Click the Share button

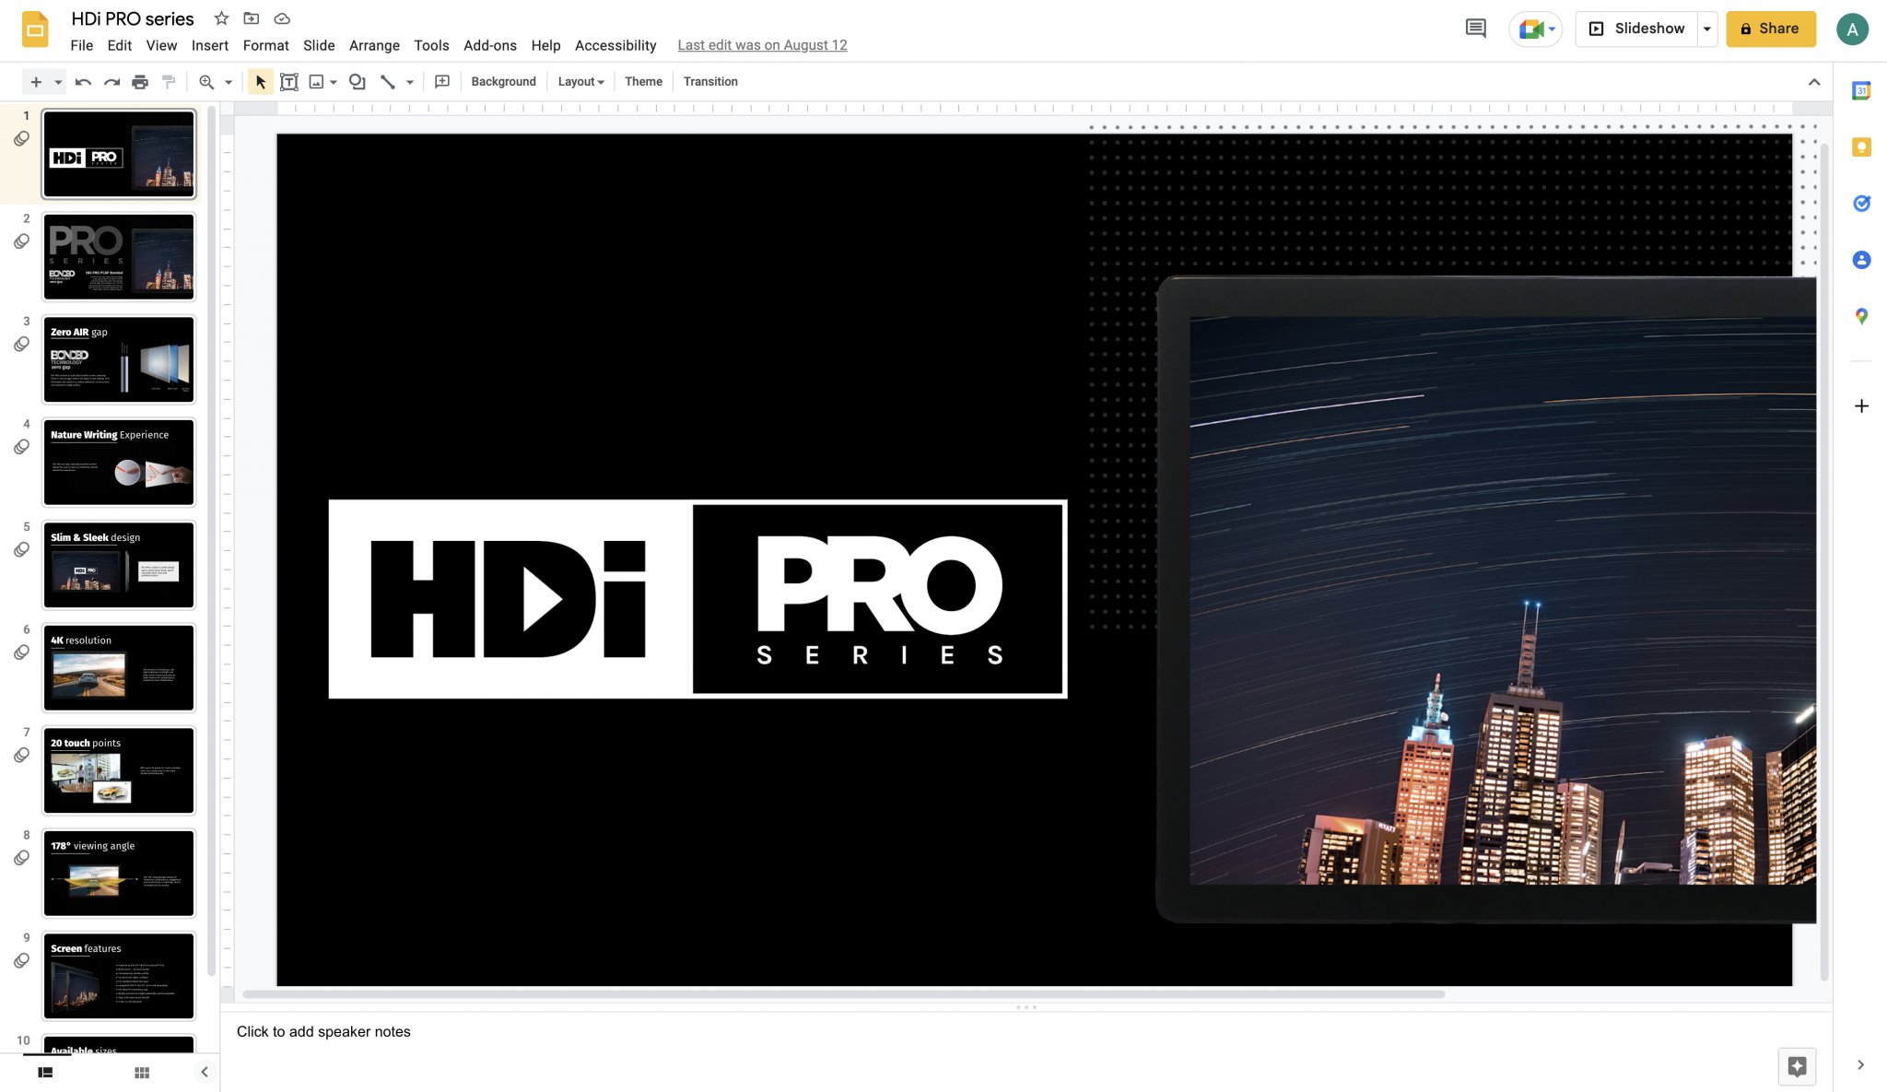pyautogui.click(x=1769, y=28)
